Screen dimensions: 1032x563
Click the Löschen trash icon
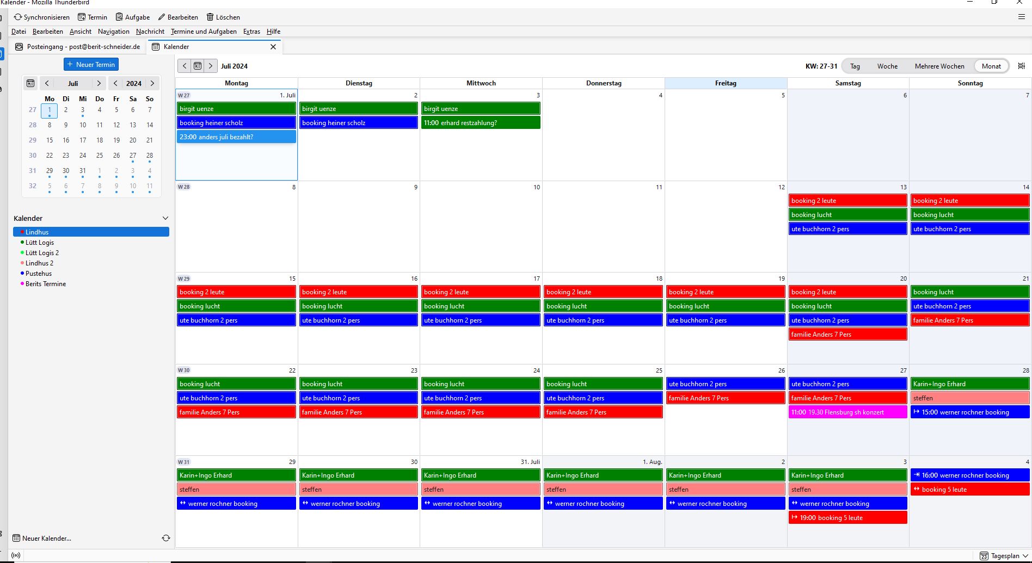(210, 17)
